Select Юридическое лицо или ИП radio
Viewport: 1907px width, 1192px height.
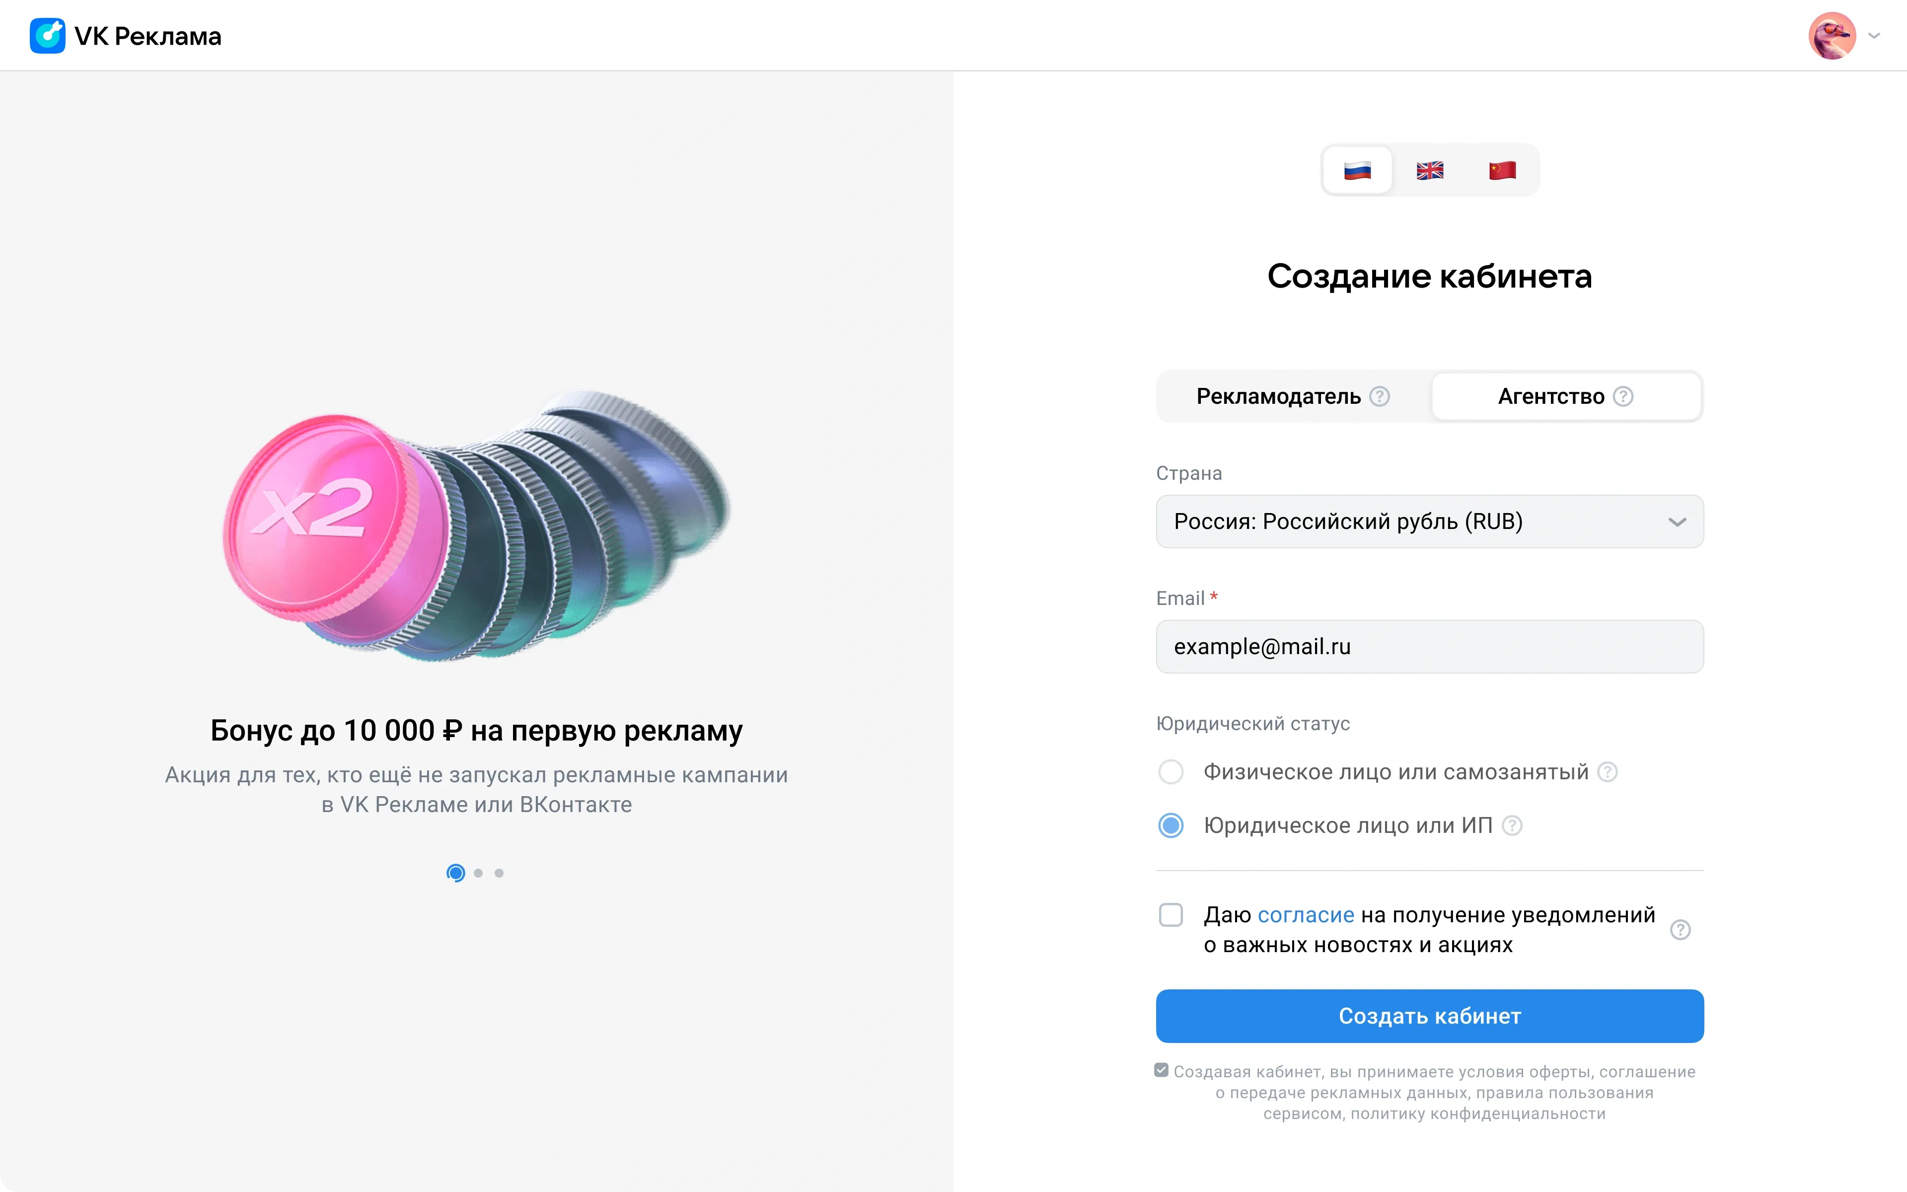click(1171, 825)
